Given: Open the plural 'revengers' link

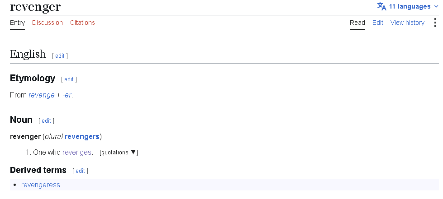Looking at the screenshot, I should tap(82, 137).
